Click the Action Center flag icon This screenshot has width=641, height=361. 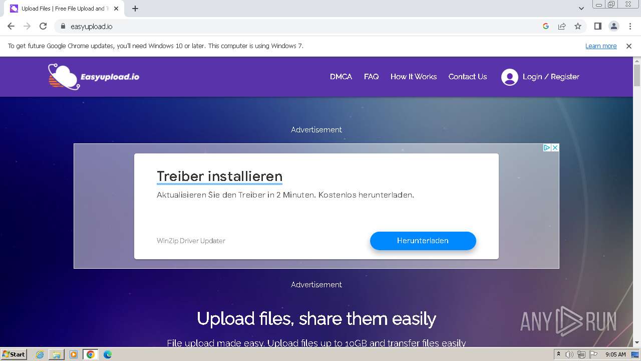pos(592,354)
